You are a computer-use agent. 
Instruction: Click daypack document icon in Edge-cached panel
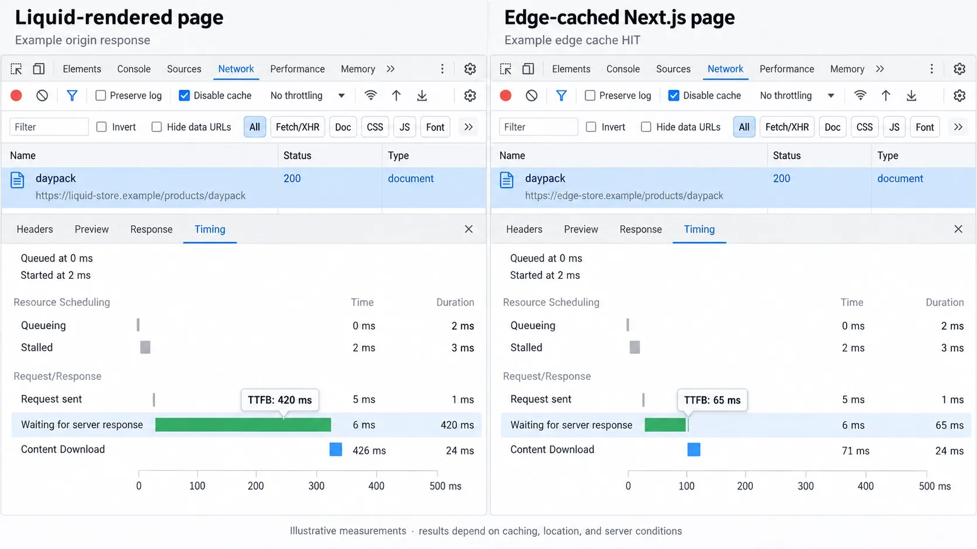[507, 180]
